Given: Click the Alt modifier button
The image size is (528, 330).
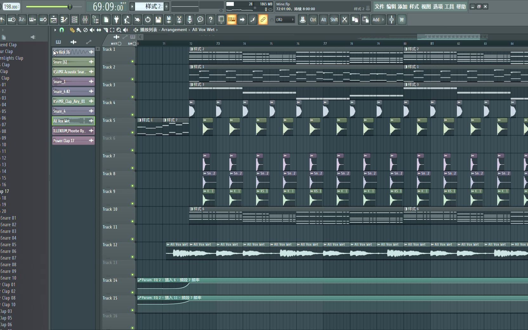Looking at the screenshot, I should point(324,20).
